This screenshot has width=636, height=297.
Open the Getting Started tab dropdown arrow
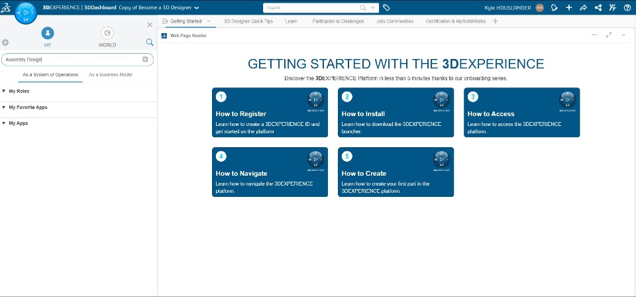209,21
